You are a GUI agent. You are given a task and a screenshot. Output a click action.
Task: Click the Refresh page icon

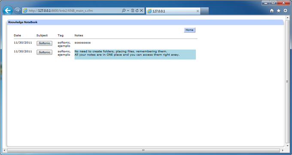pyautogui.click(x=137, y=11)
